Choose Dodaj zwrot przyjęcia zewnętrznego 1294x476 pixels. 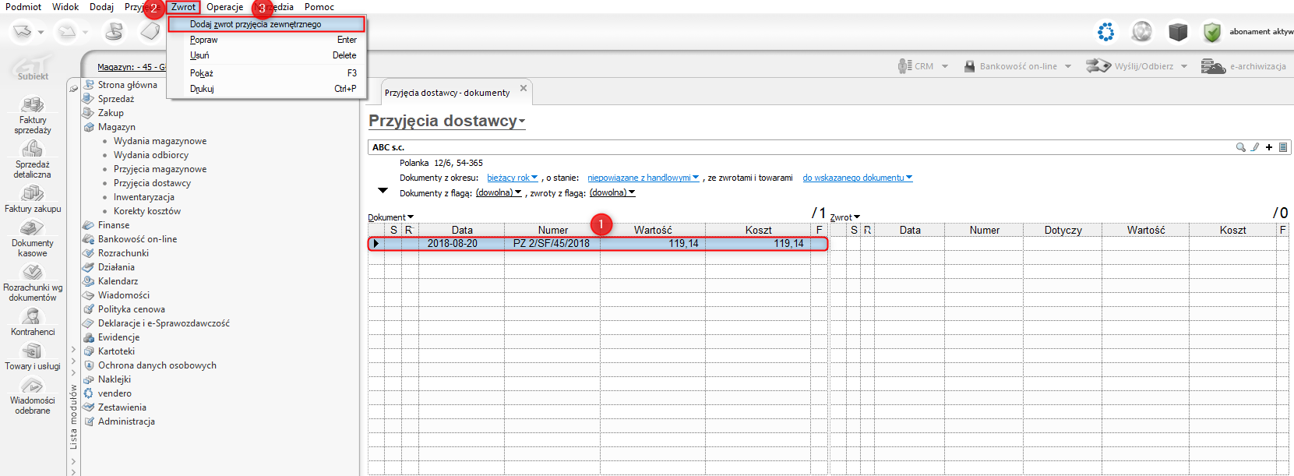(266, 24)
